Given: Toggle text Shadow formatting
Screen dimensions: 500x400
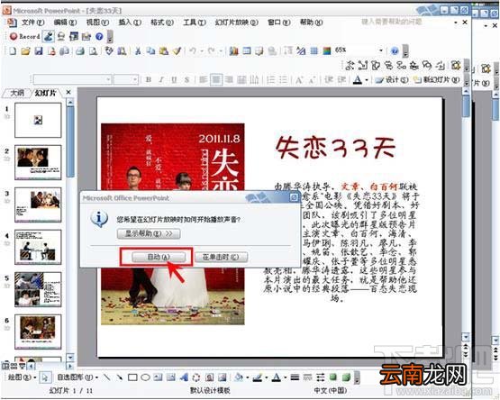Looking at the screenshot, I should [186, 80].
